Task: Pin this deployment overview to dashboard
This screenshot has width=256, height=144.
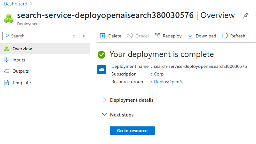Action: [246, 15]
